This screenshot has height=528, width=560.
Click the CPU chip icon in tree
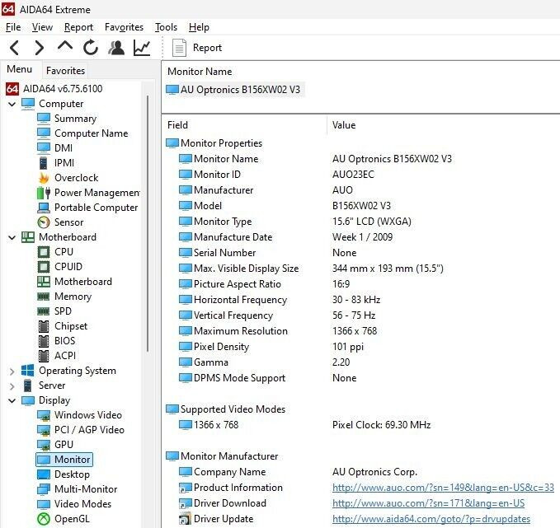[x=44, y=252]
